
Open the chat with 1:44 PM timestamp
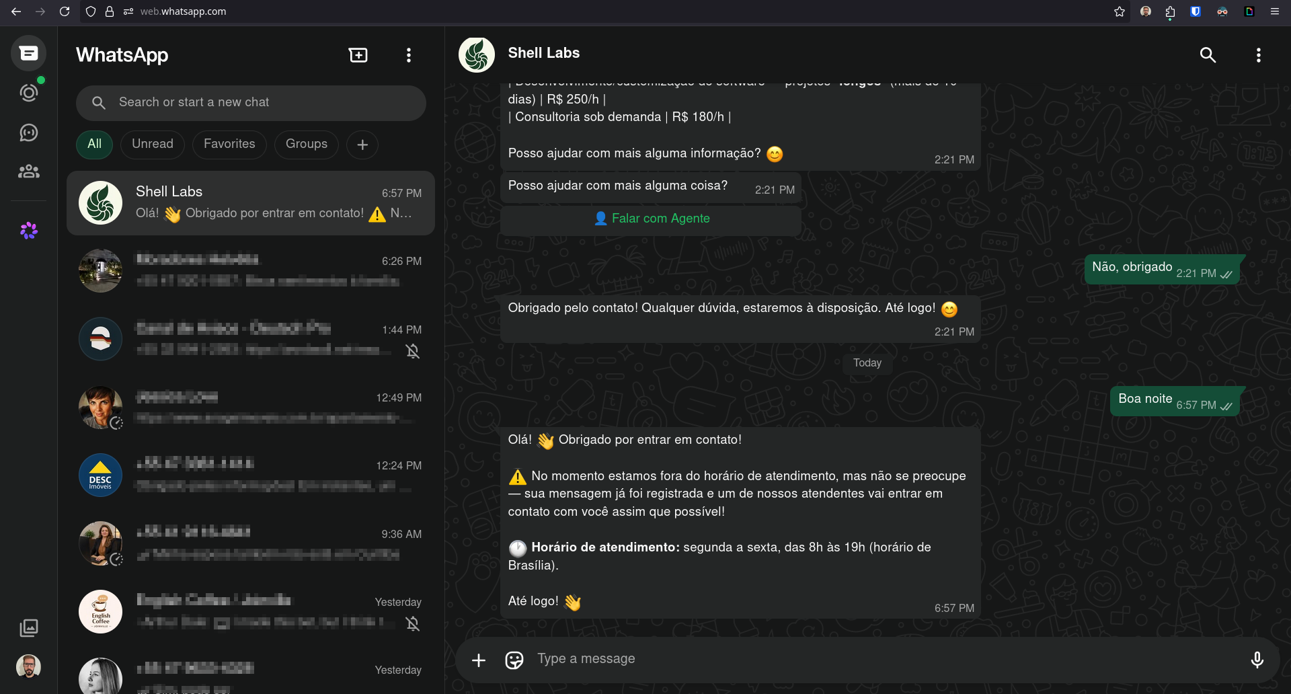[x=251, y=340]
